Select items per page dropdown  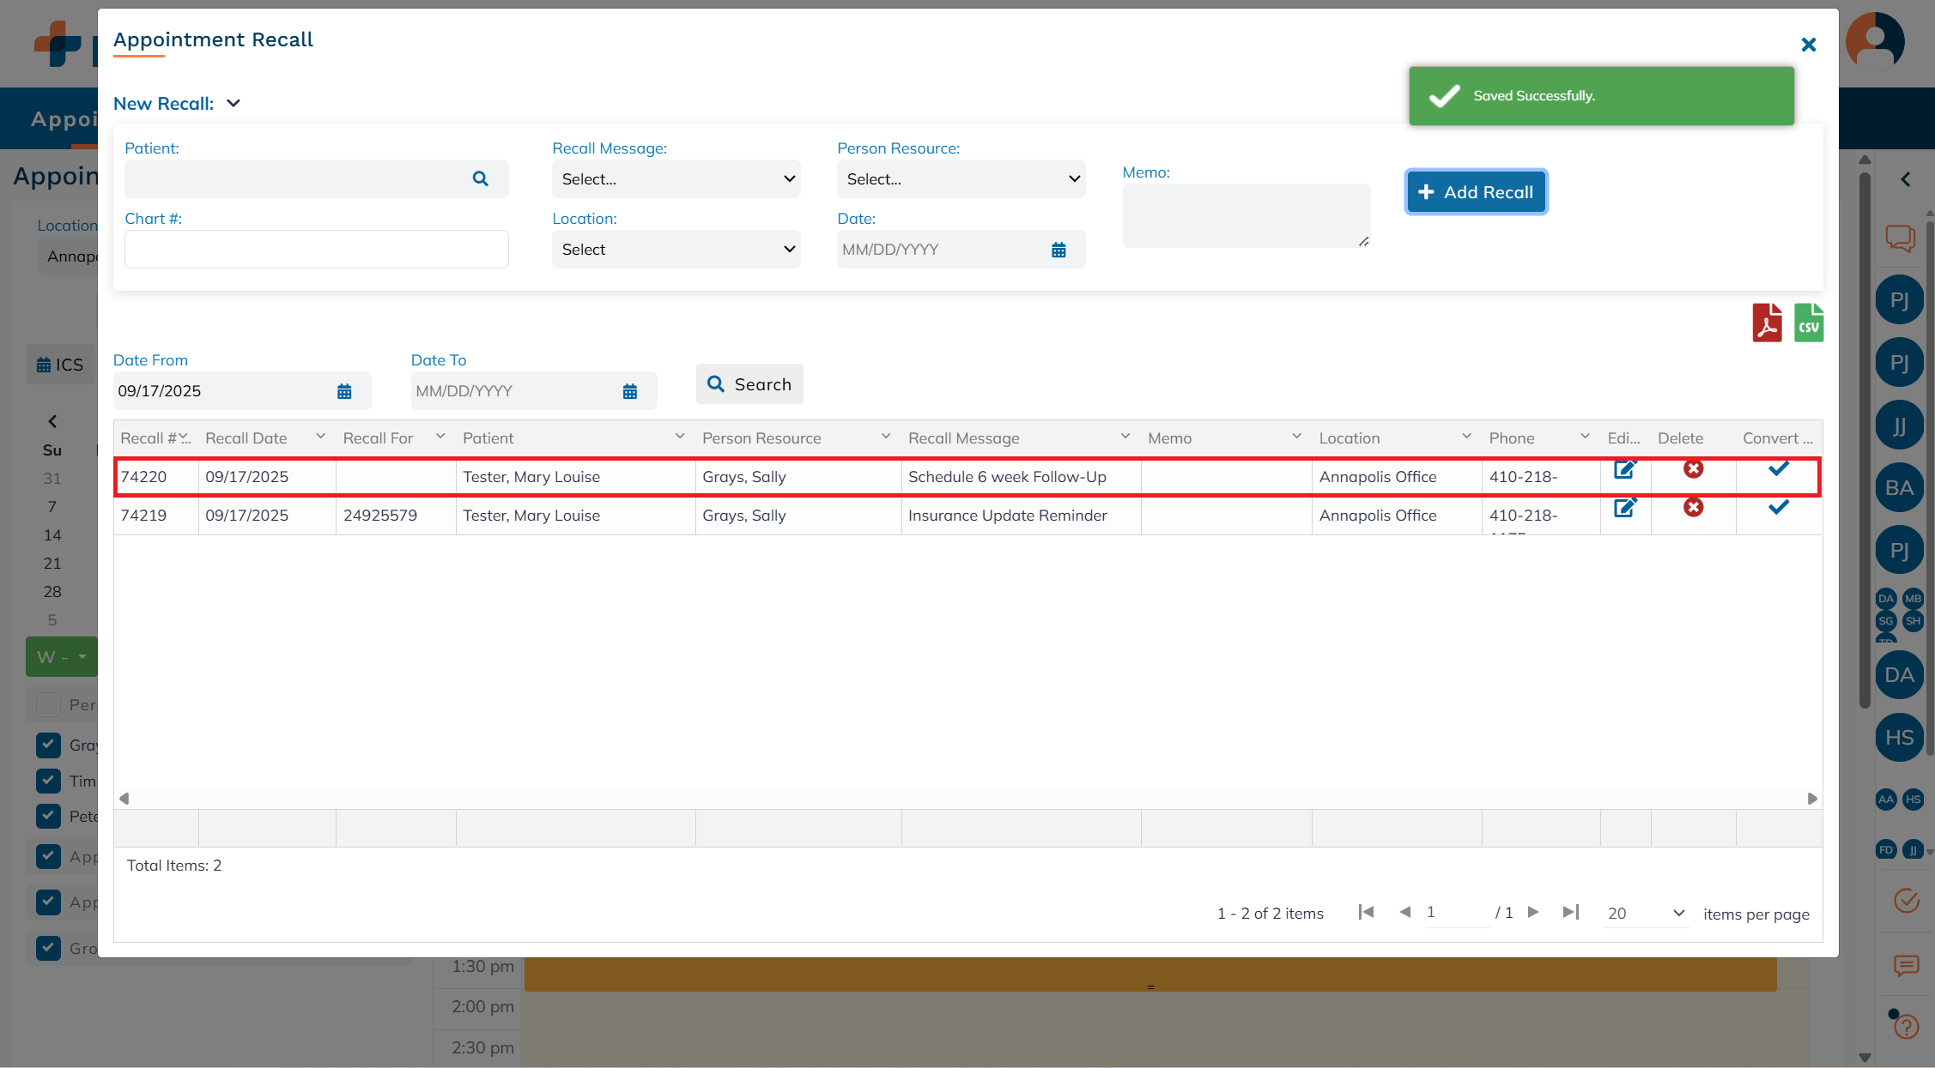(x=1645, y=914)
